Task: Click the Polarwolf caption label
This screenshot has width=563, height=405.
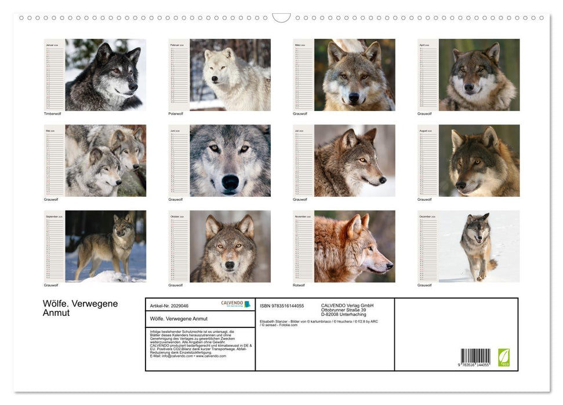Action: (x=175, y=114)
